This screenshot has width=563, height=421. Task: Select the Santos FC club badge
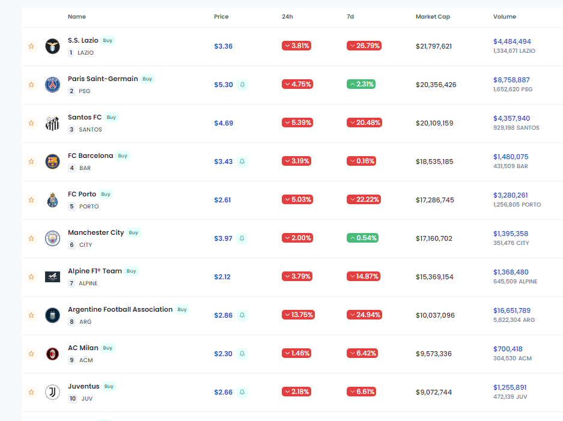pos(52,123)
